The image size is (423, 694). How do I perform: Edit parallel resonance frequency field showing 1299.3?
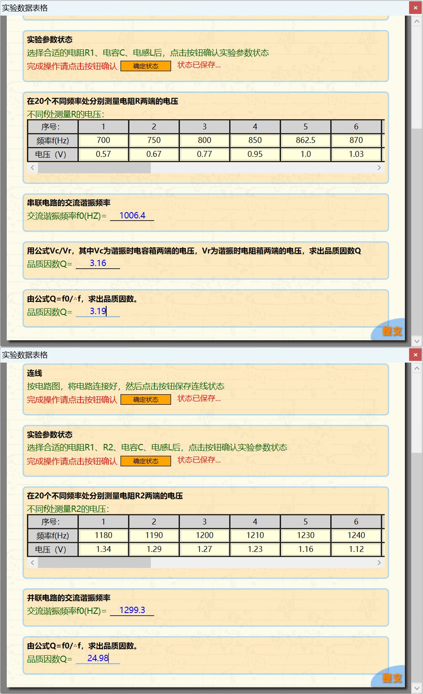(132, 610)
